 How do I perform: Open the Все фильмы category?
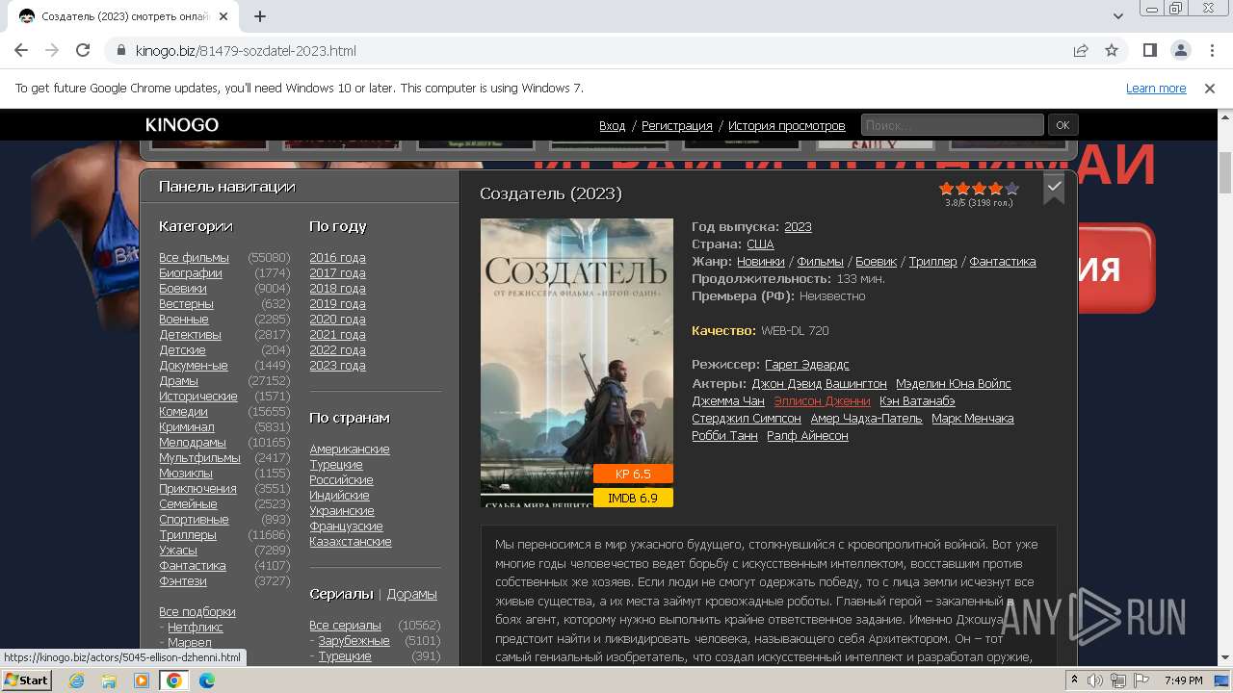[194, 258]
